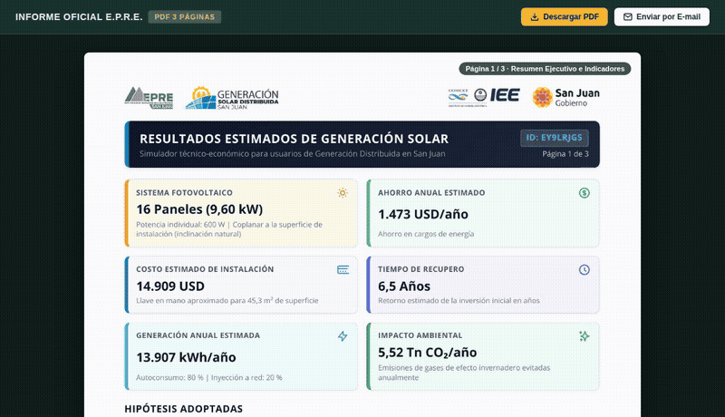The width and height of the screenshot is (725, 417).
Task: Click the Página 1 / 3 Resumen Ejecutivo label
Action: (x=545, y=69)
